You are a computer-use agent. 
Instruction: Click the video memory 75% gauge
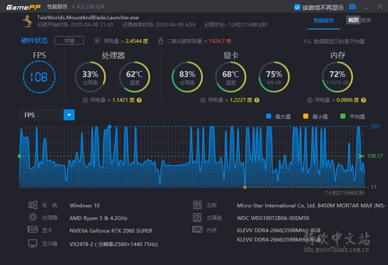[x=274, y=77]
